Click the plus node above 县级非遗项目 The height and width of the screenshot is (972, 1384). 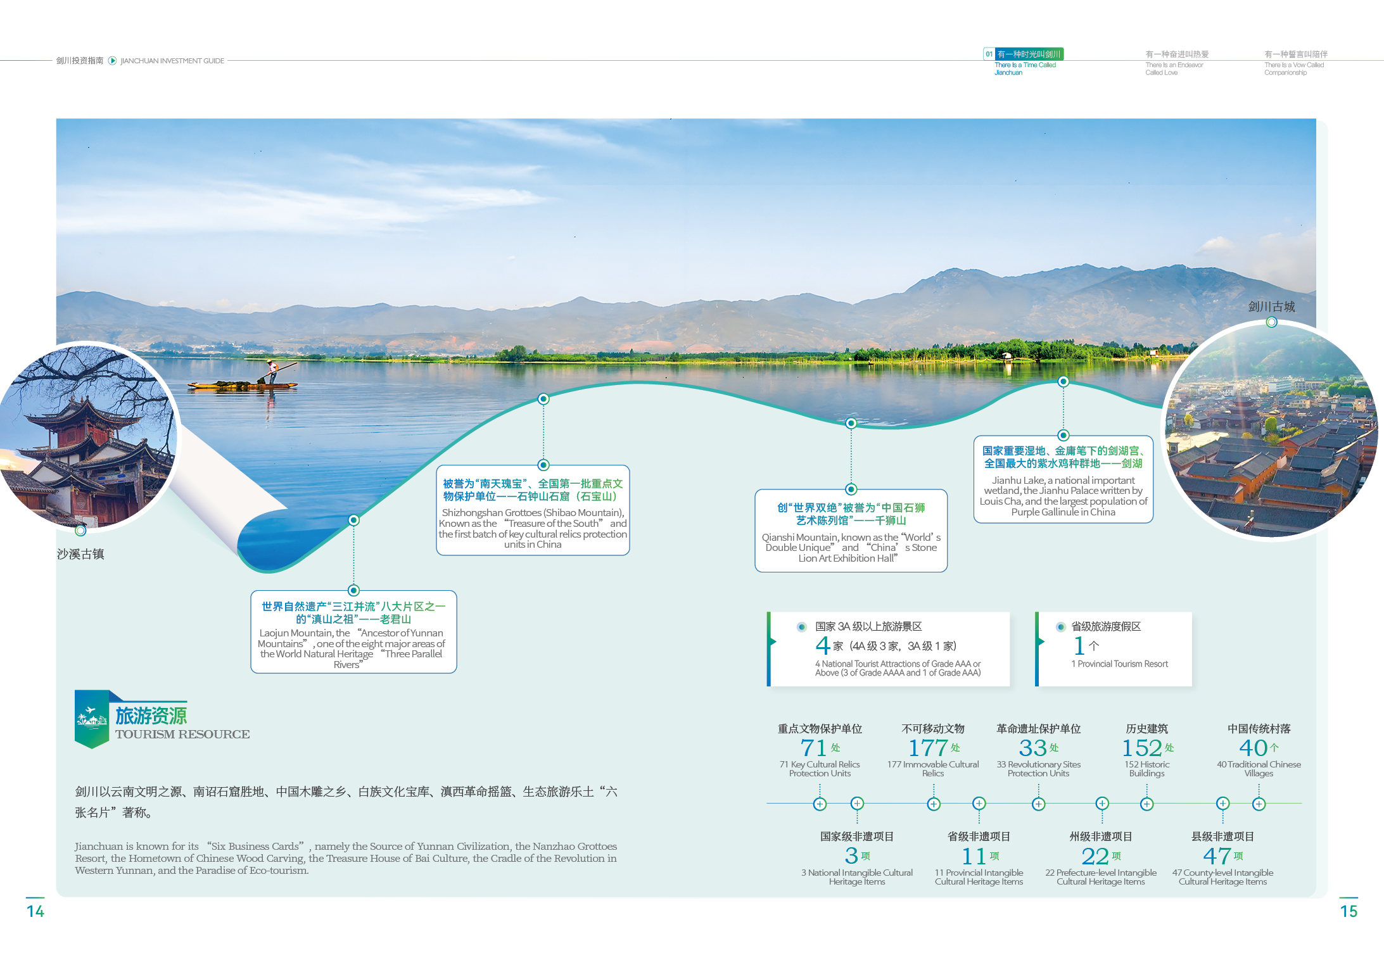coord(1223,803)
